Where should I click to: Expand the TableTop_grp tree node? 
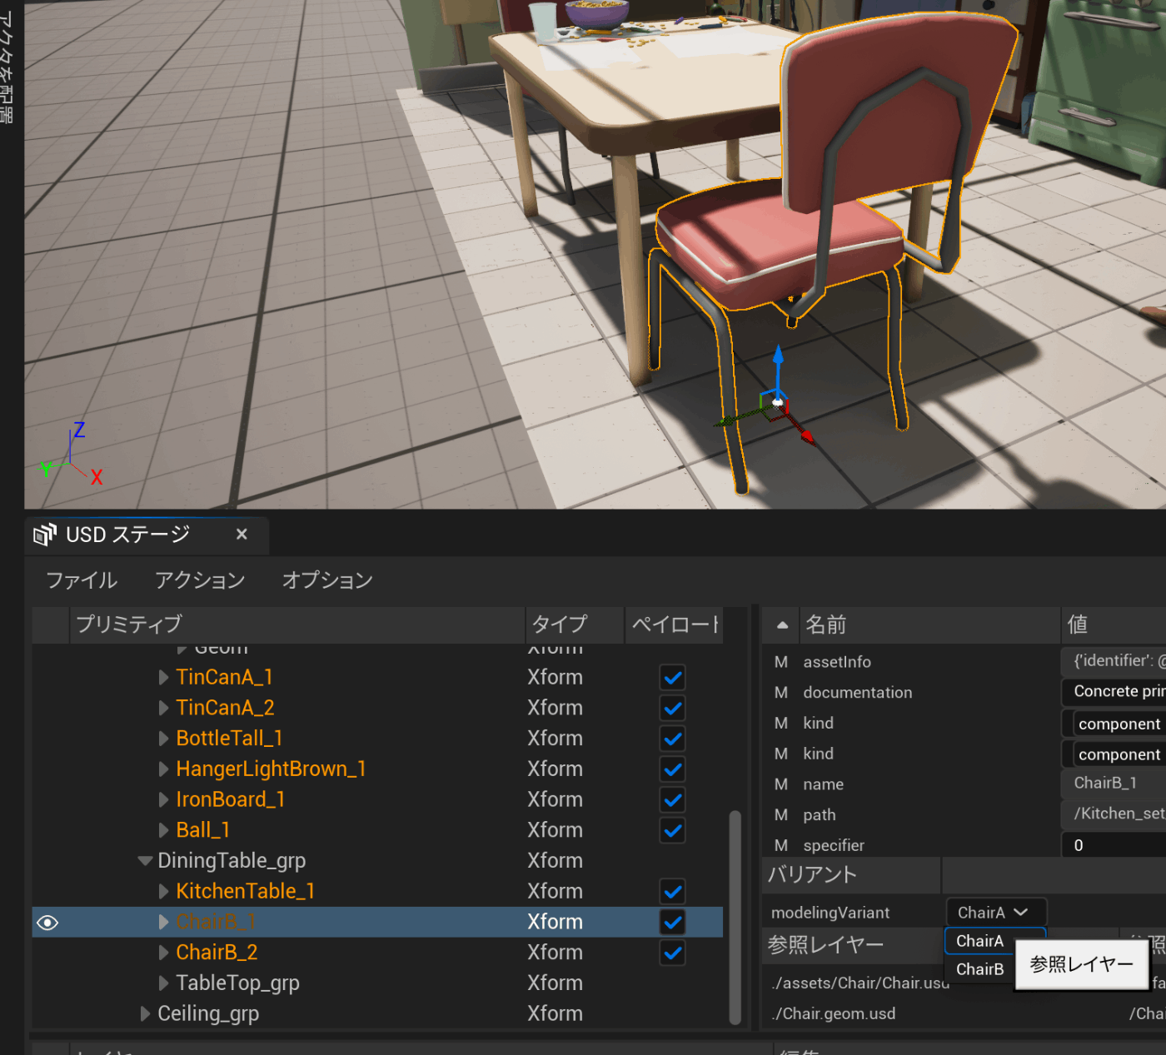[164, 983]
